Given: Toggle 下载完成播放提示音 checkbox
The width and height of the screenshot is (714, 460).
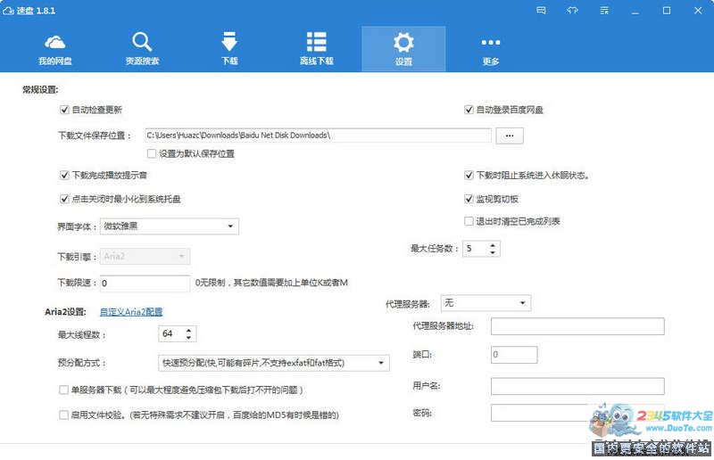Looking at the screenshot, I should pos(64,175).
